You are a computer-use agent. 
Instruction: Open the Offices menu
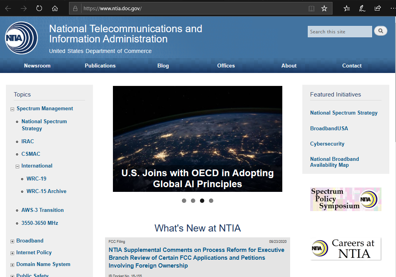point(226,66)
